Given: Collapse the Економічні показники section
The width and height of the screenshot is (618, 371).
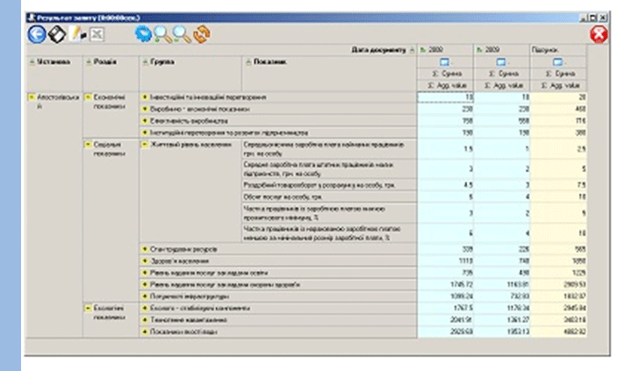Looking at the screenshot, I should tap(87, 96).
